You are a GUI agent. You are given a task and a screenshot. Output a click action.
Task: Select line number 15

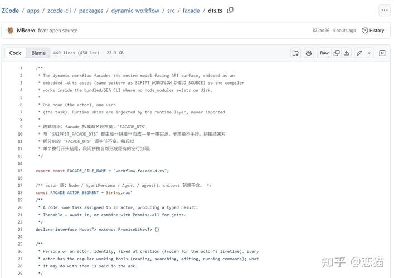point(20,171)
